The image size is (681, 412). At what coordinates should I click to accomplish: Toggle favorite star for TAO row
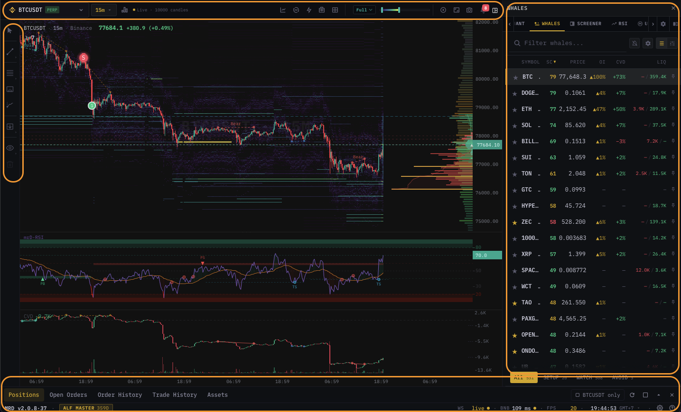click(x=514, y=303)
